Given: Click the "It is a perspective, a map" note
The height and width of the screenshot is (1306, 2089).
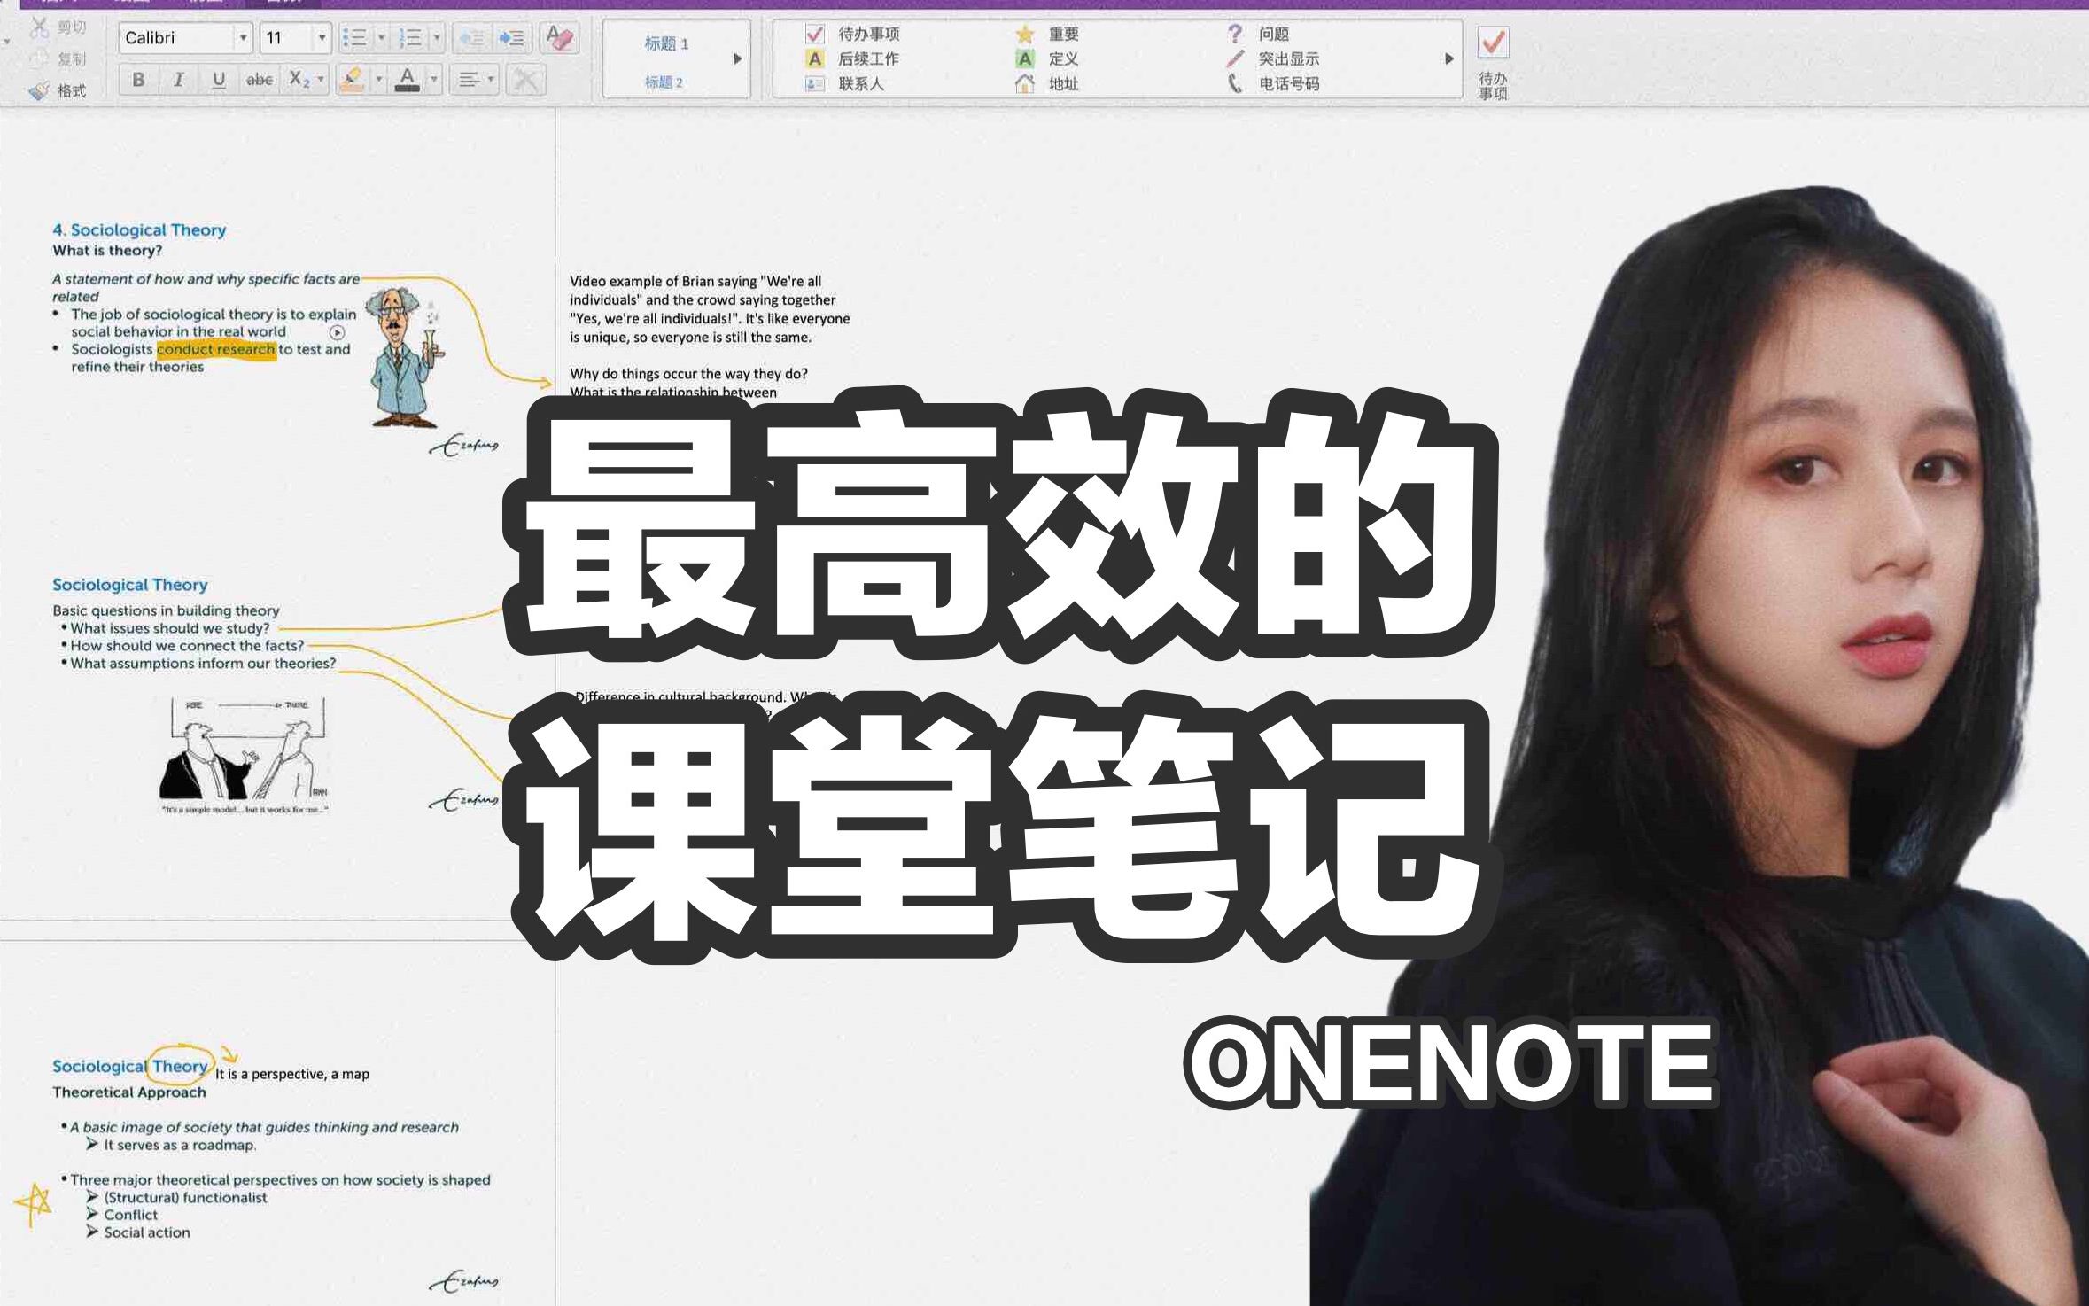Looking at the screenshot, I should click(x=292, y=1075).
